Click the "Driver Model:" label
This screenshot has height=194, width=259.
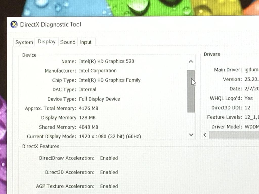pos(227,127)
